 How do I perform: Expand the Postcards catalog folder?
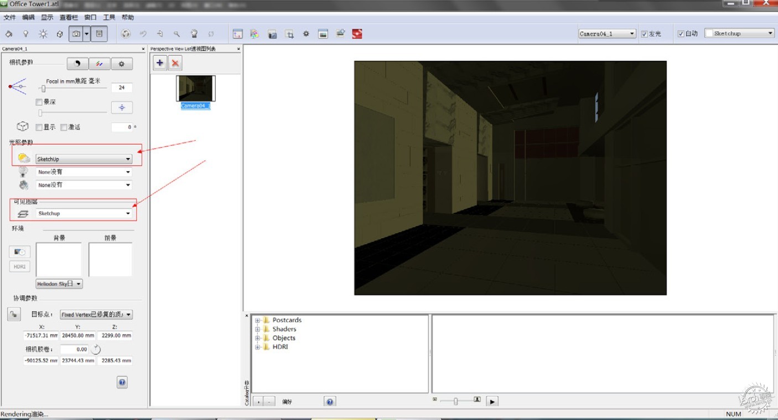click(x=257, y=321)
